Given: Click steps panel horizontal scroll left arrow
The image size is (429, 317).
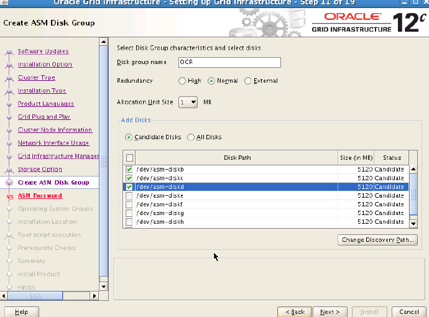Looking at the screenshot, I should (x=4, y=296).
